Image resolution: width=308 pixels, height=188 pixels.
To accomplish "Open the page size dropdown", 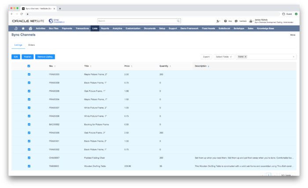I will coord(287,175).
